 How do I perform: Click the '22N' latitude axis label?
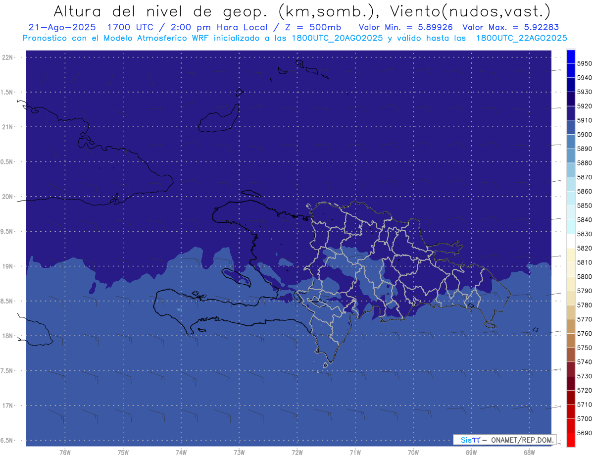7,57
